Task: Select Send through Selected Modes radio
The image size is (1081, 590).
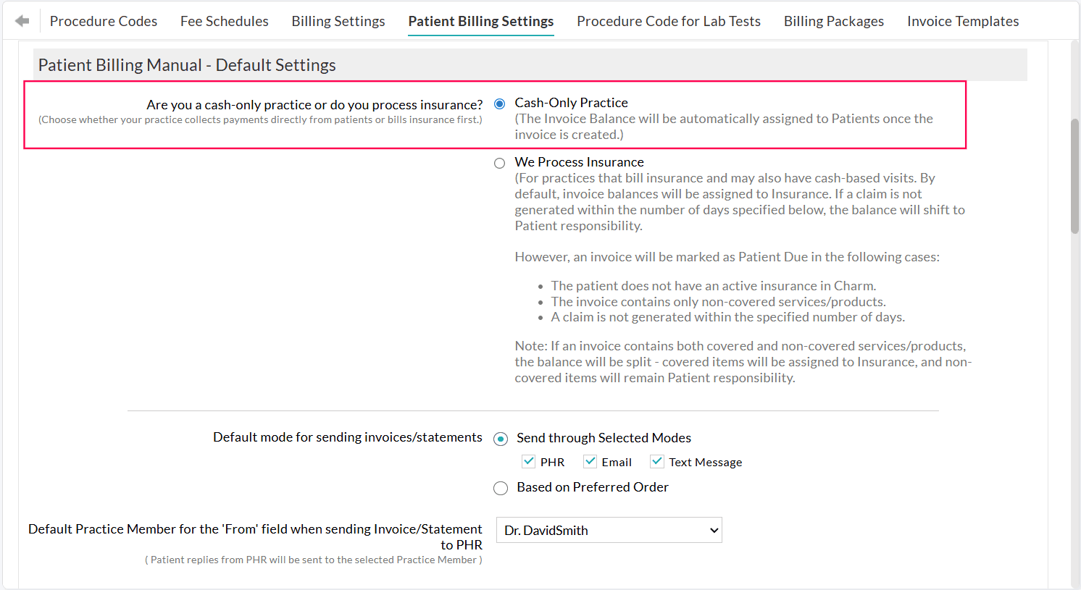Action: (501, 439)
